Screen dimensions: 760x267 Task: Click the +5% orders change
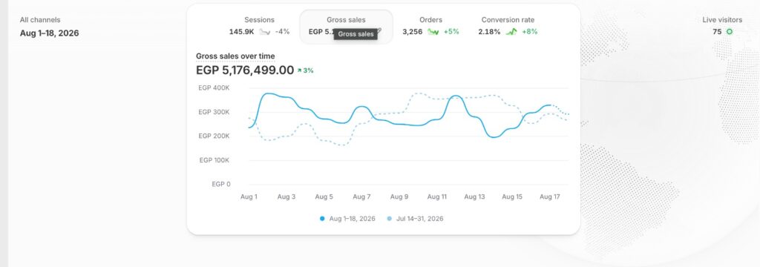(451, 32)
